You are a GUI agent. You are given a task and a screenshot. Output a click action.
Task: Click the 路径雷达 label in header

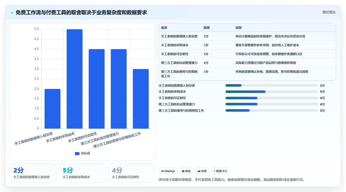click(x=329, y=12)
